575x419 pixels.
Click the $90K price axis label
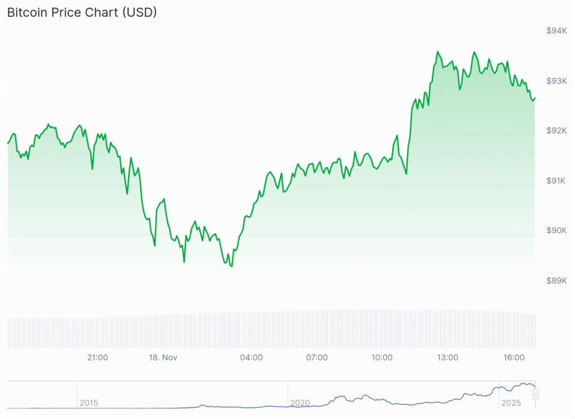pyautogui.click(x=556, y=231)
